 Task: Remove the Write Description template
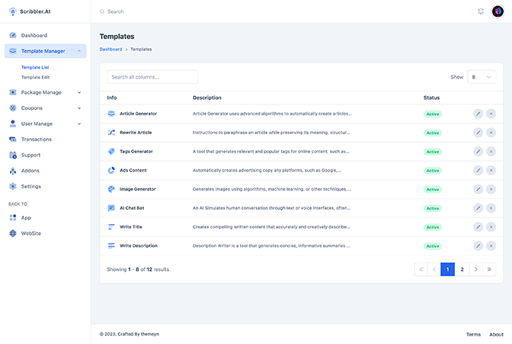(x=491, y=246)
